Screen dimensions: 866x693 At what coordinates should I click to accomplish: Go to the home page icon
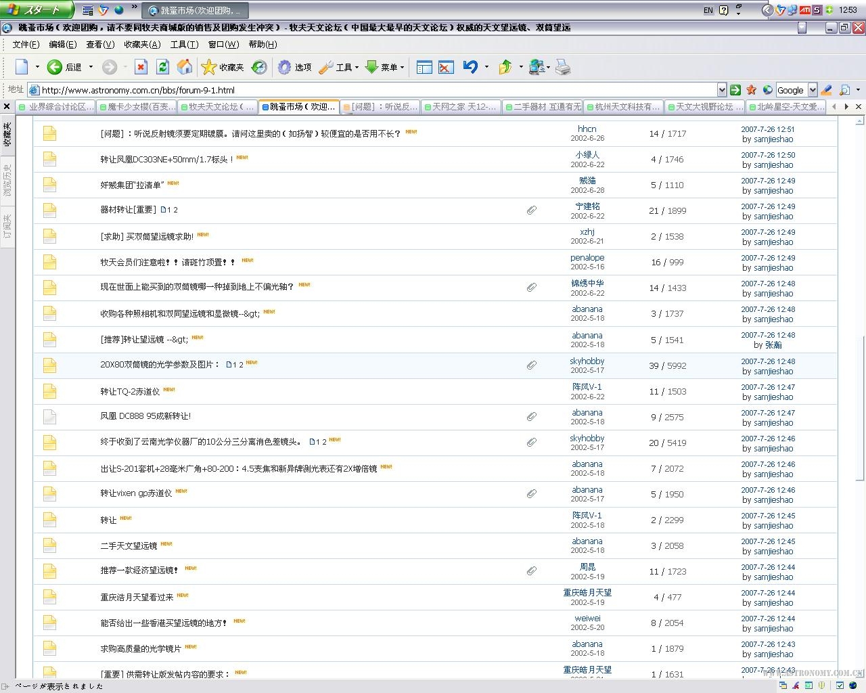coord(184,67)
